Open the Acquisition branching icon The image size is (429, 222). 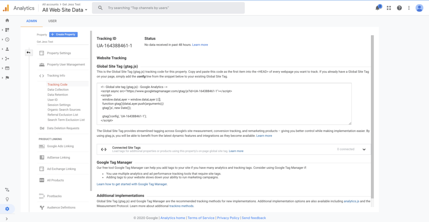pos(7,59)
